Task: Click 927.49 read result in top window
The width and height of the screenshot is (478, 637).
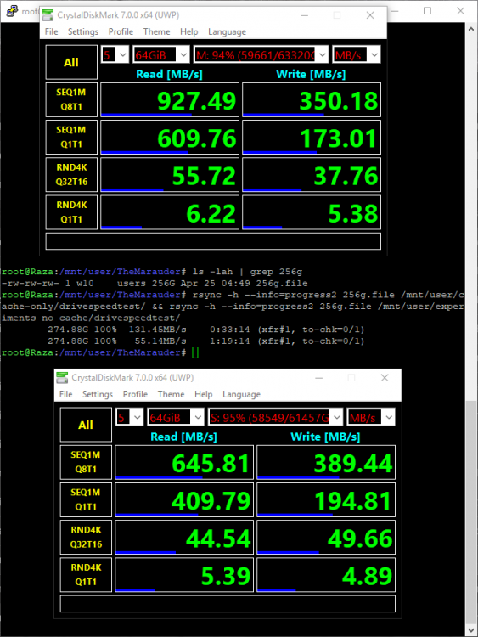Action: coord(170,100)
